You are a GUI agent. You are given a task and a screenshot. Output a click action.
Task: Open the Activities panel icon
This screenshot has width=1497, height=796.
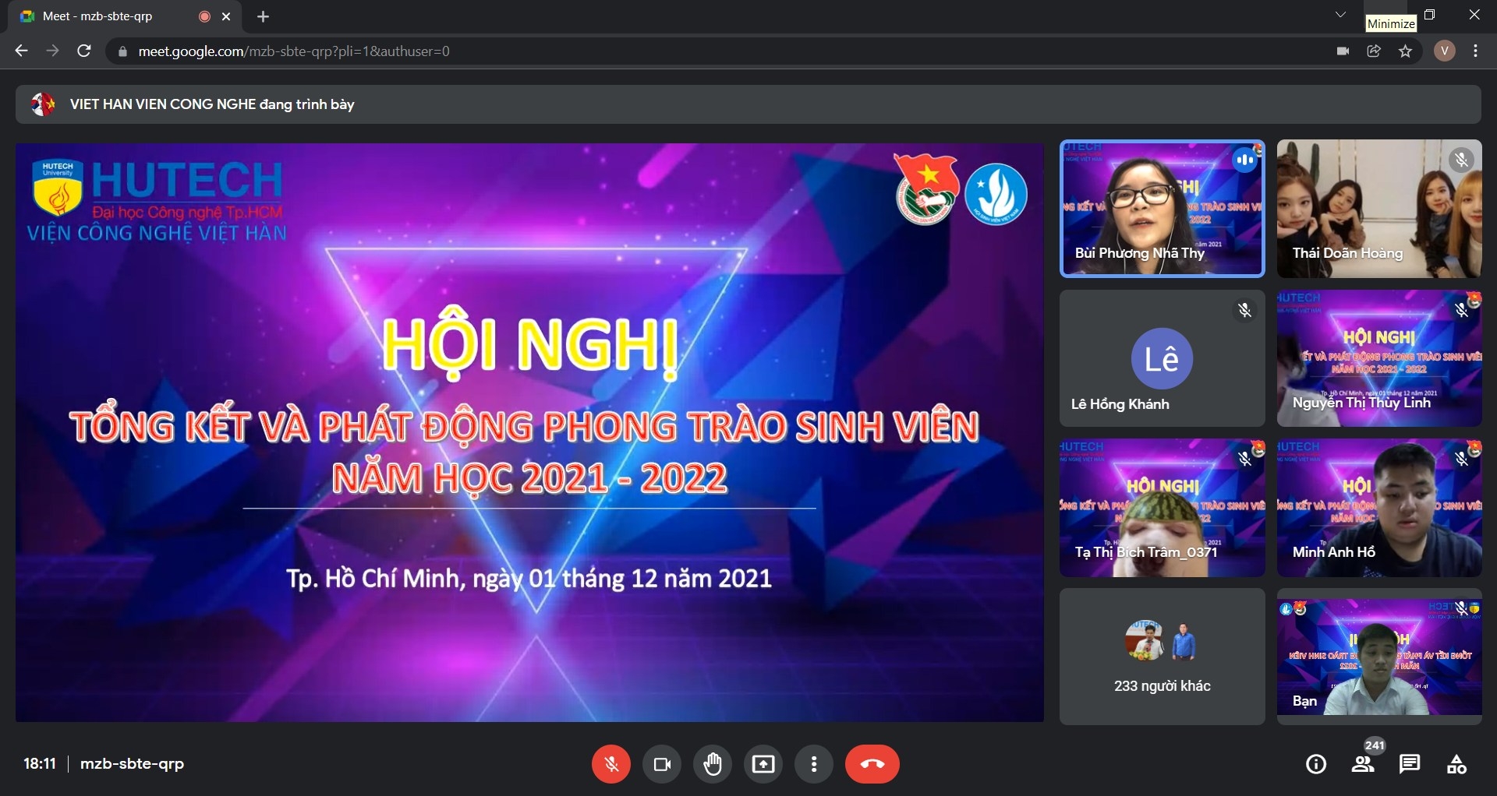coord(1456,764)
